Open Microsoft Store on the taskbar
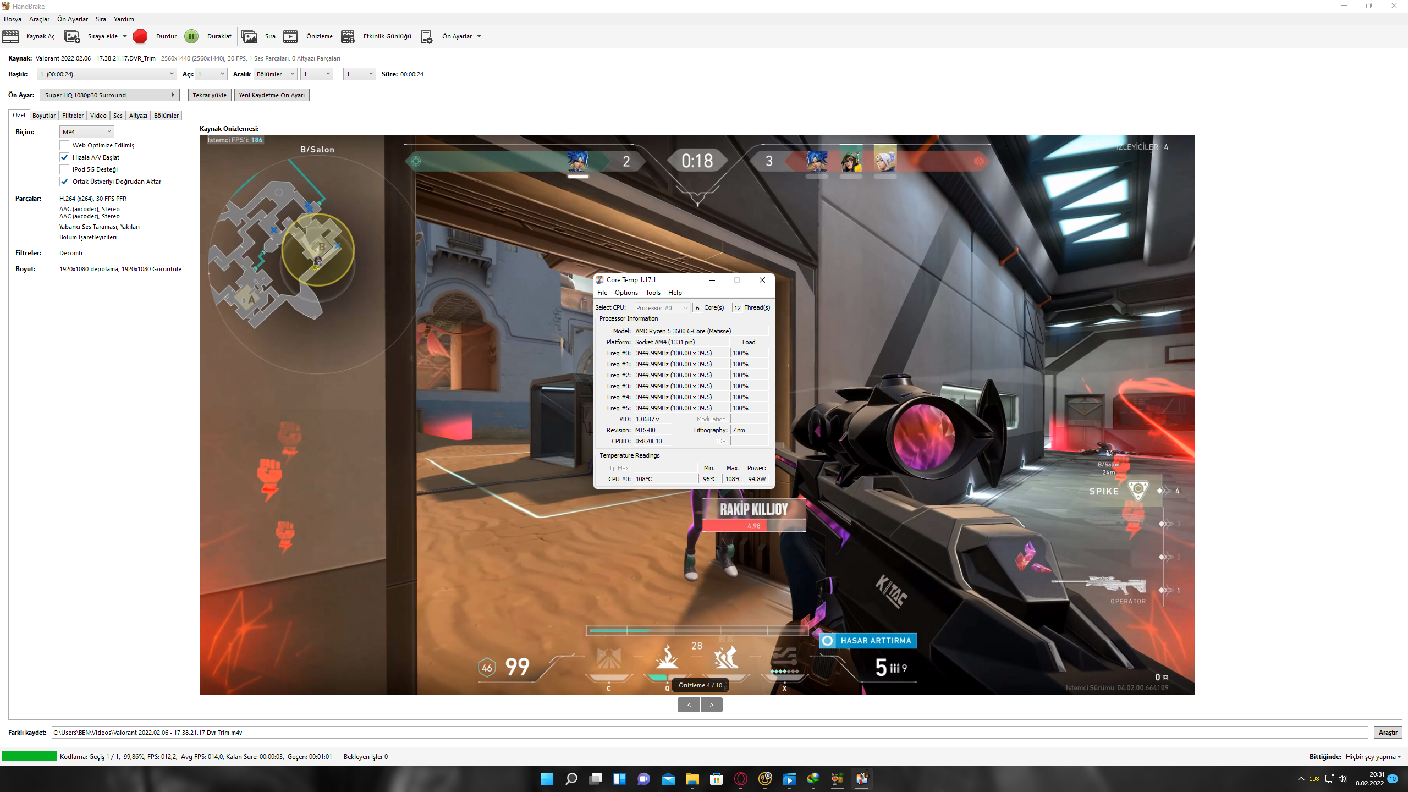The image size is (1408, 792). point(716,779)
